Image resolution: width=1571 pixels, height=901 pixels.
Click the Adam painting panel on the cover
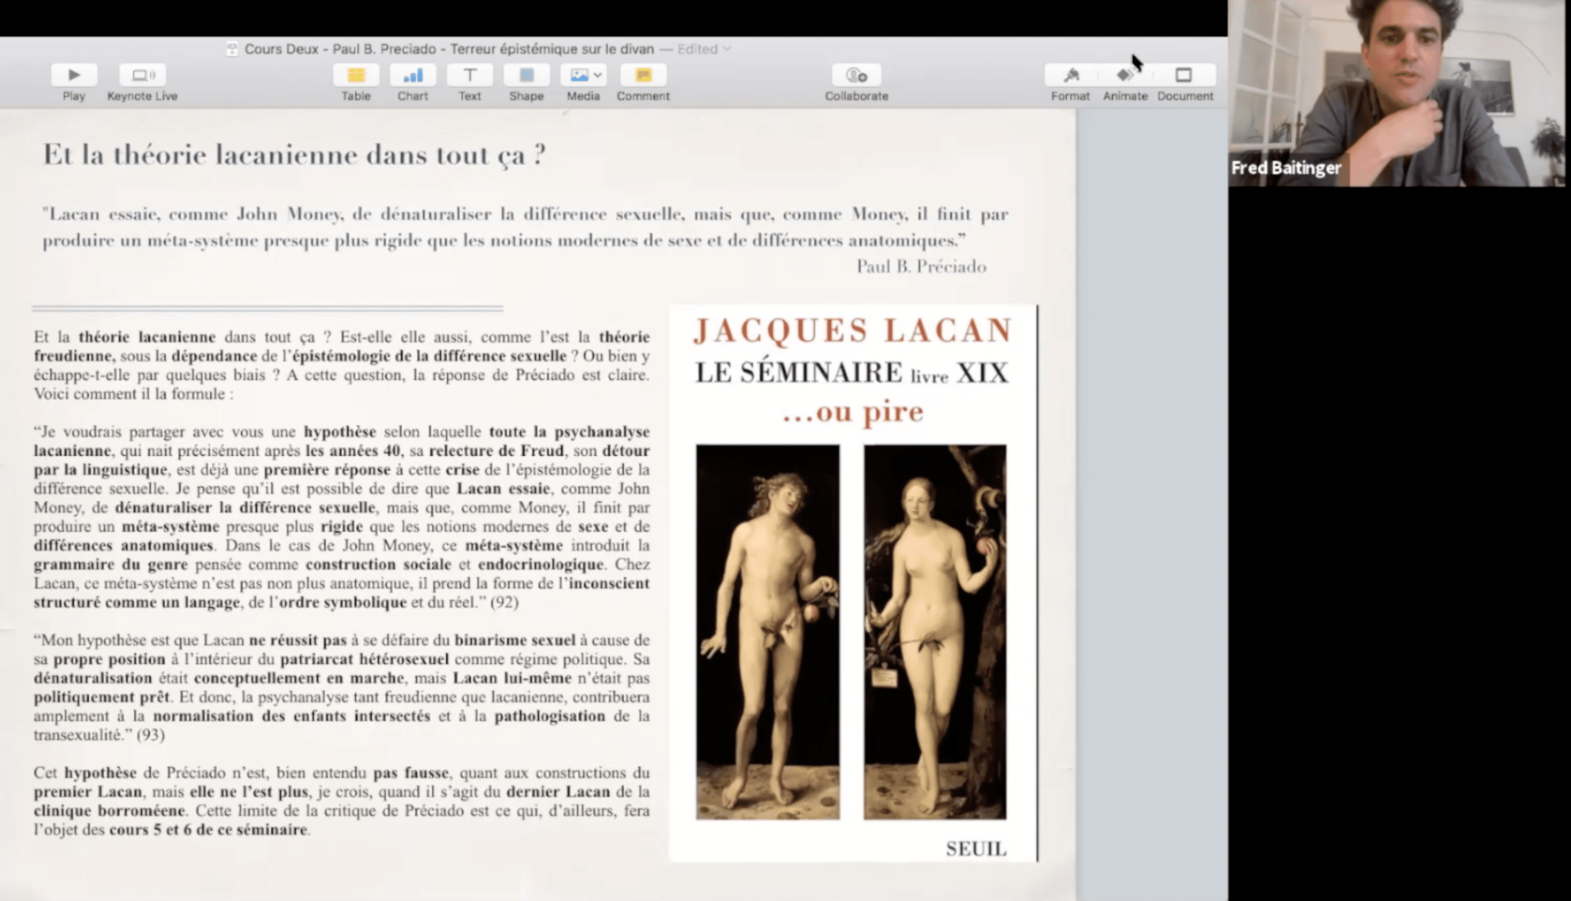click(x=768, y=632)
